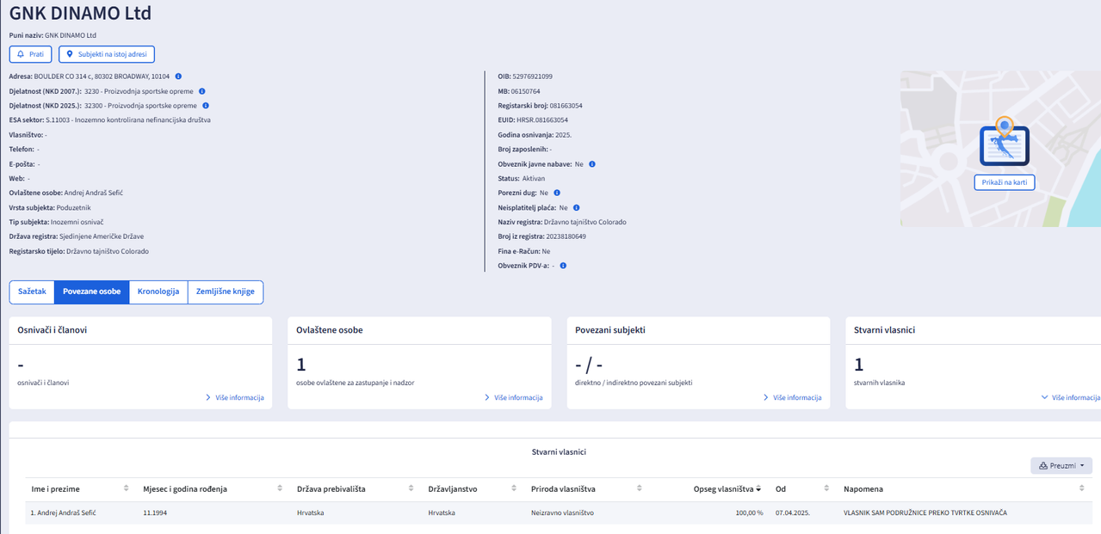Click info icon next to Adresa
The image size is (1101, 534).
click(x=178, y=77)
